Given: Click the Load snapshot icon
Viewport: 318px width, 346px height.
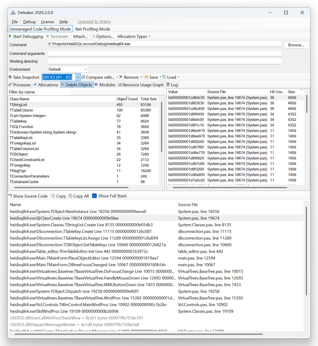Looking at the screenshot, I should pyautogui.click(x=164, y=77).
